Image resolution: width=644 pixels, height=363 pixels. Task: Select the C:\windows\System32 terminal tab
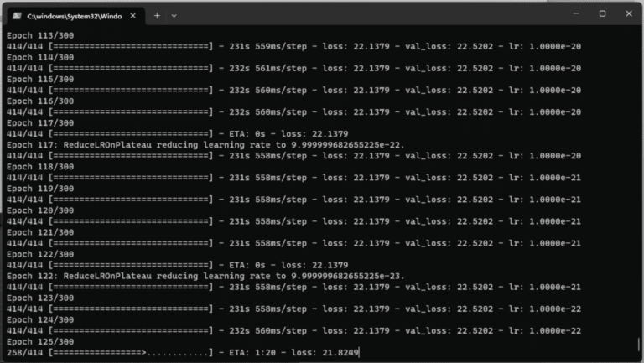(75, 16)
